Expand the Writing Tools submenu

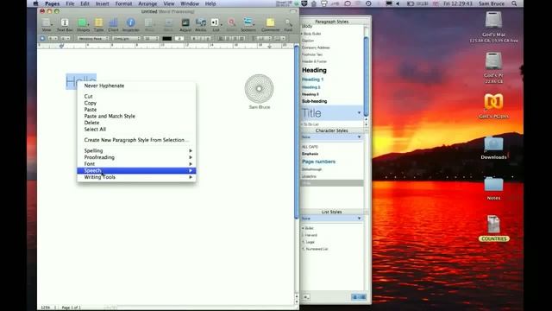click(136, 177)
